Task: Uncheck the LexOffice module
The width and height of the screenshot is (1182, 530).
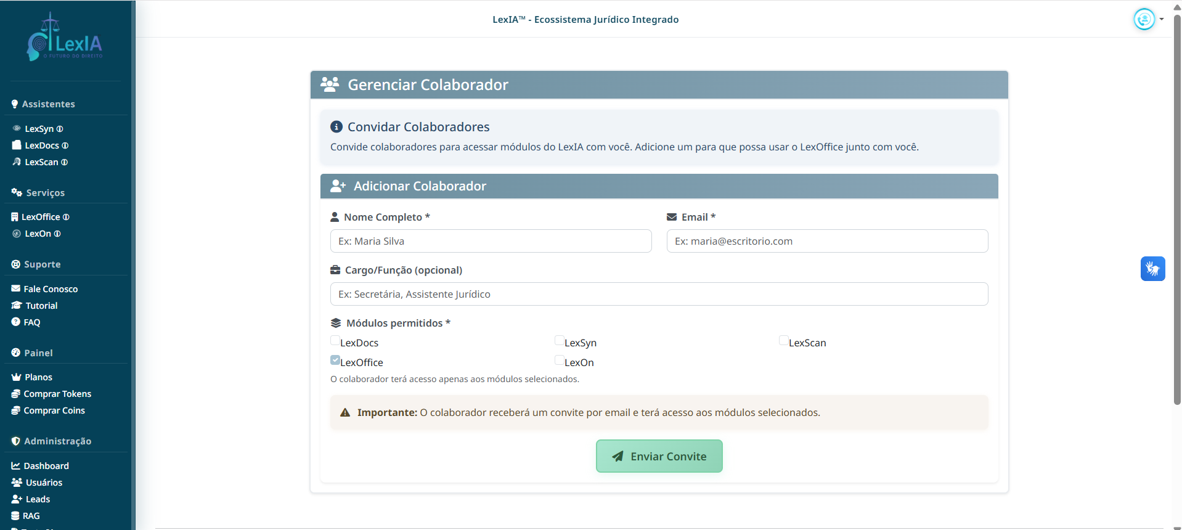Action: pyautogui.click(x=335, y=359)
